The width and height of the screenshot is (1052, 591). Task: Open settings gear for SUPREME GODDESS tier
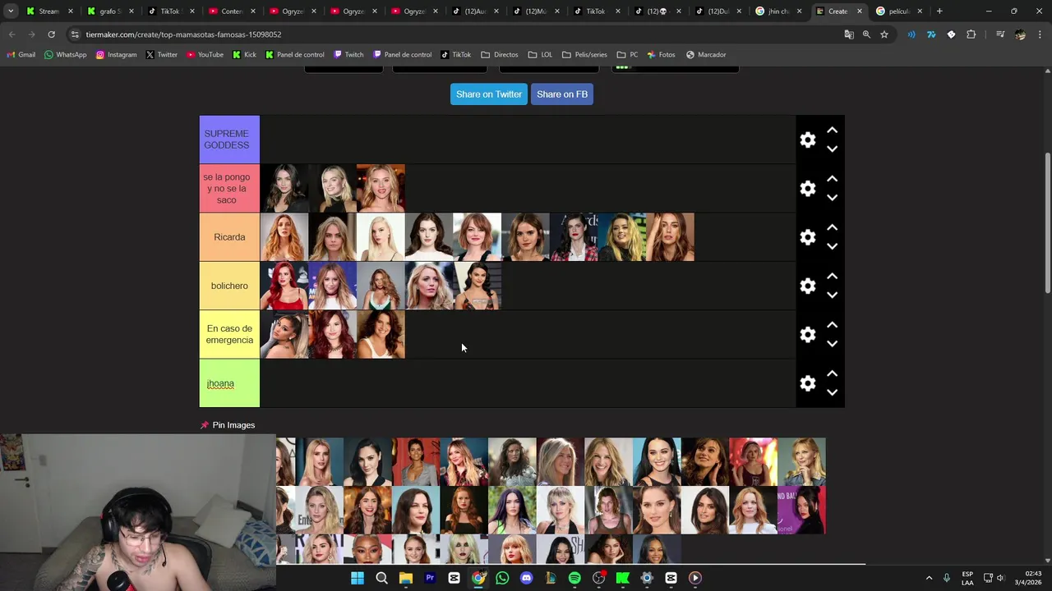808,140
